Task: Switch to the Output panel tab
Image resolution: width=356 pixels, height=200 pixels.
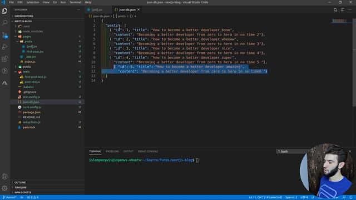Action: 128,151
